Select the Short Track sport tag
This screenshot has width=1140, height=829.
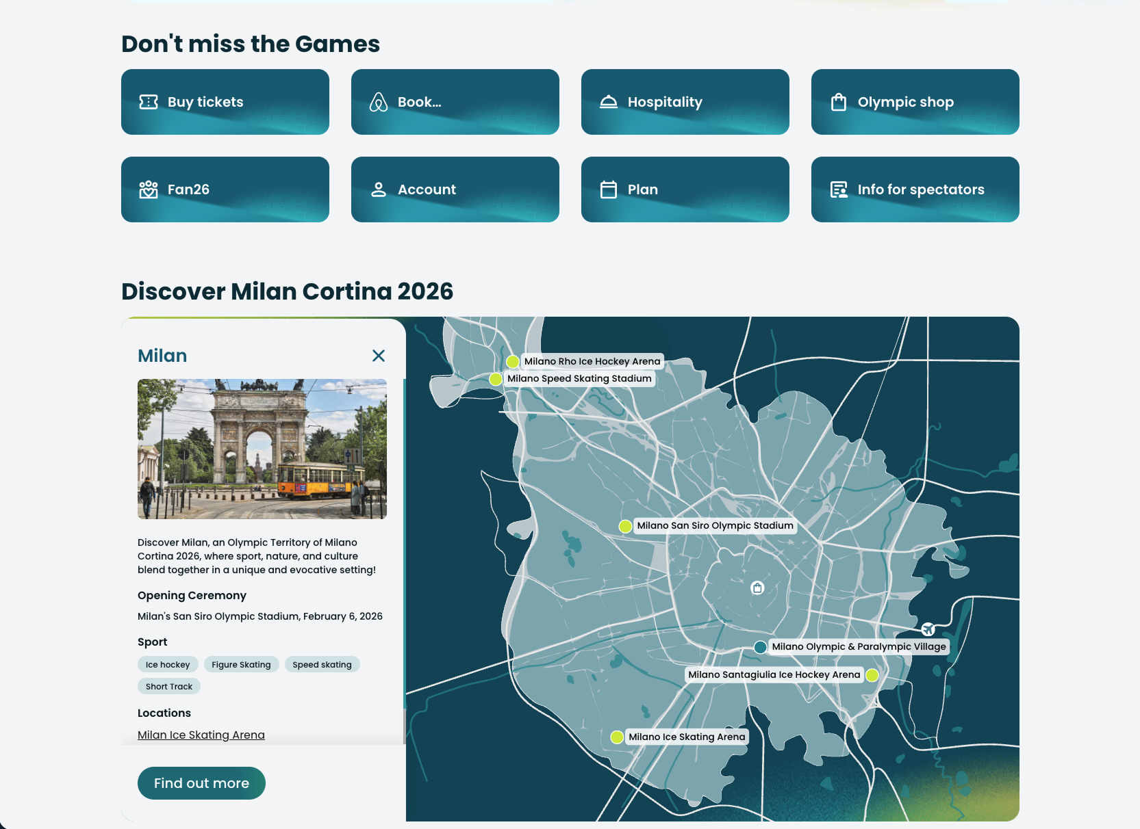(x=169, y=686)
